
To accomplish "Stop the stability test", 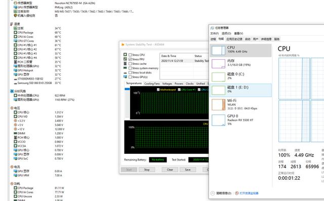I will 147,170.
